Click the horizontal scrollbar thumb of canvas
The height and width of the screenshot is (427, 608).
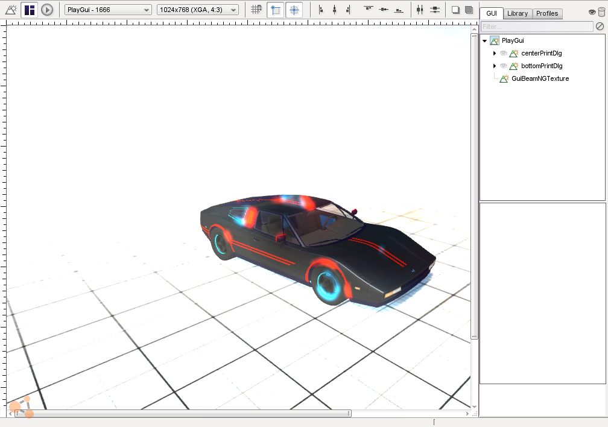pos(183,413)
